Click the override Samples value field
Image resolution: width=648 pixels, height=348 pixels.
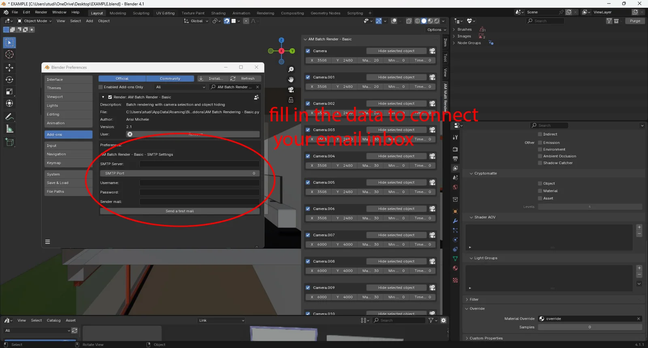click(590, 327)
